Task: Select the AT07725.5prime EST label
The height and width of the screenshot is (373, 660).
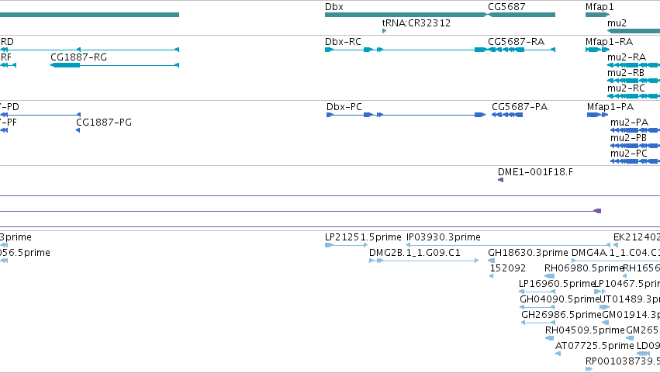Action: coord(594,346)
